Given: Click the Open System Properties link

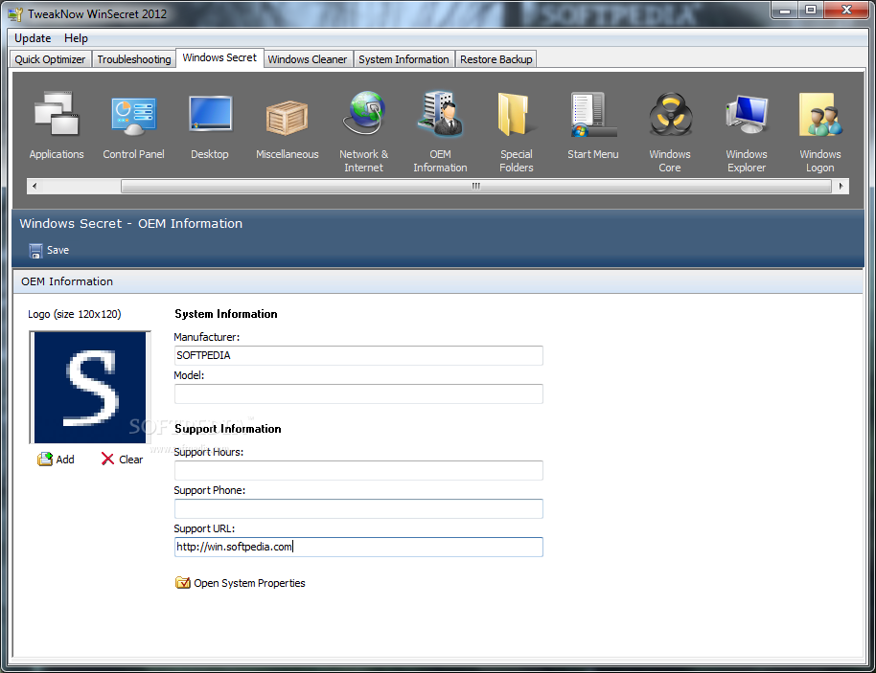Looking at the screenshot, I should [250, 583].
